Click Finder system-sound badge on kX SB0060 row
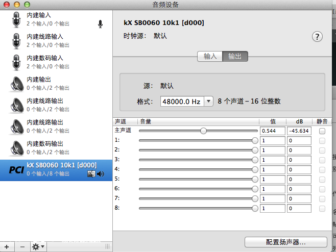The width and height of the screenshot is (336, 252). click(x=91, y=173)
